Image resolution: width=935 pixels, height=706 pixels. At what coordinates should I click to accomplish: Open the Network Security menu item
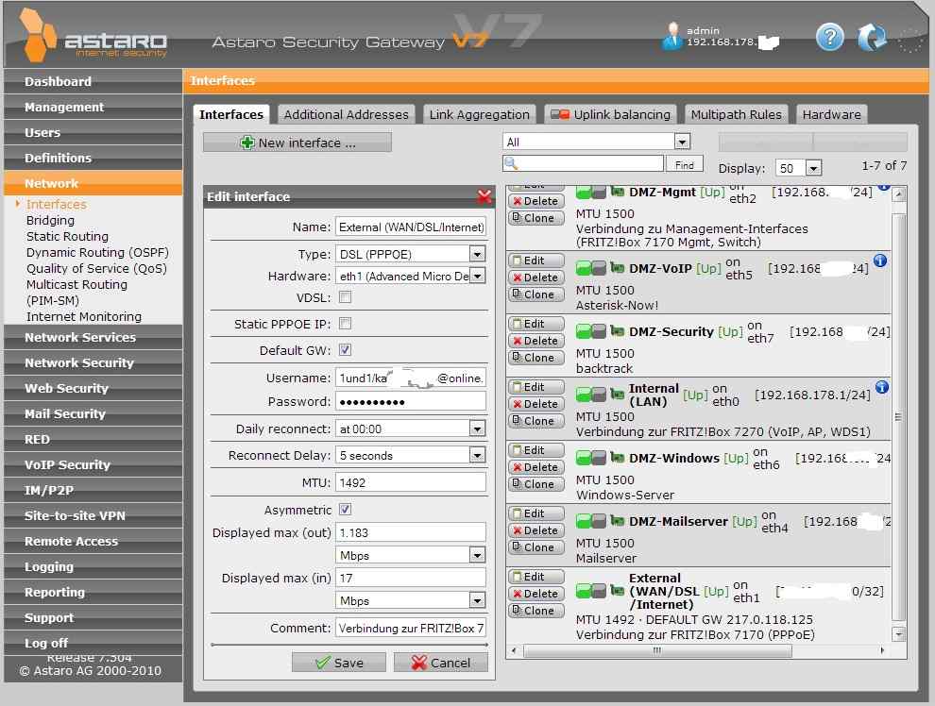(79, 362)
